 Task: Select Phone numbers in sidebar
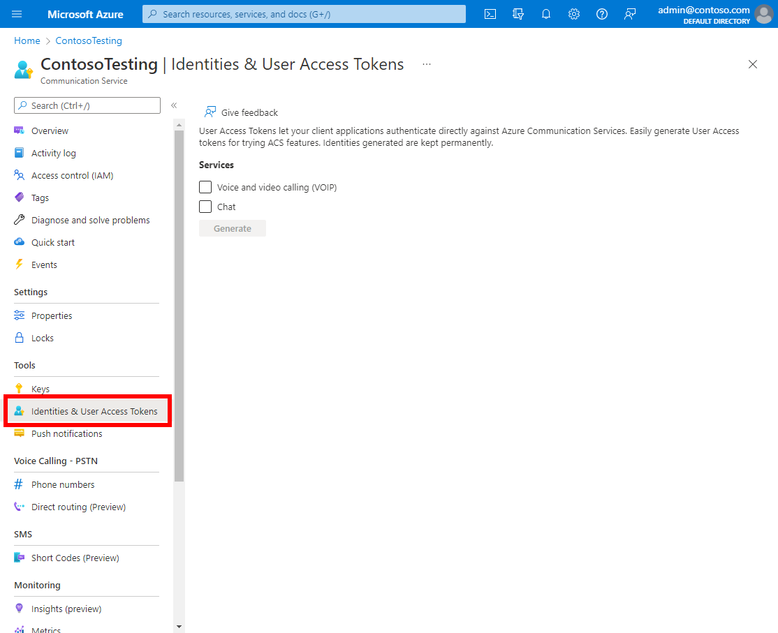(63, 484)
